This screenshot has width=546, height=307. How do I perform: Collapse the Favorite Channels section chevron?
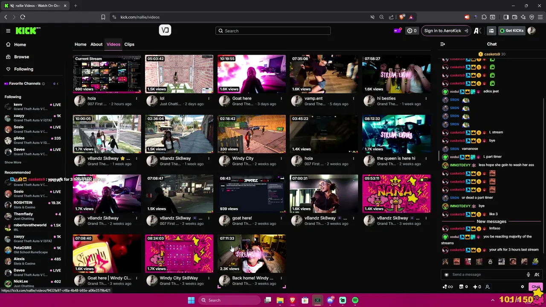58,84
